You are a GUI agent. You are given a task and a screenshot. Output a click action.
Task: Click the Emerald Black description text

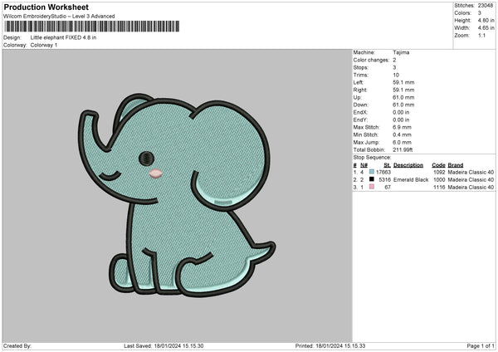[x=412, y=179]
